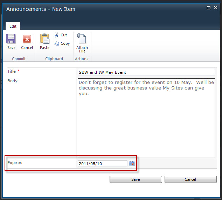Switch to the Edit ribbon tab
This screenshot has width=222, height=200.
pyautogui.click(x=13, y=26)
